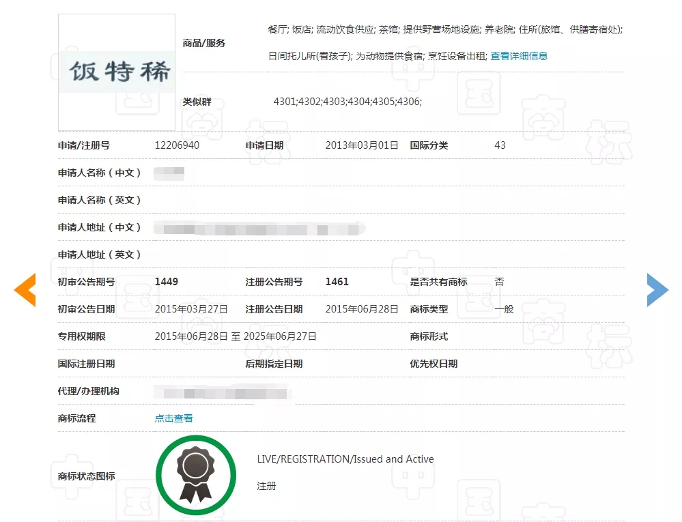Click the 是否共有商标 value 否

(x=499, y=281)
